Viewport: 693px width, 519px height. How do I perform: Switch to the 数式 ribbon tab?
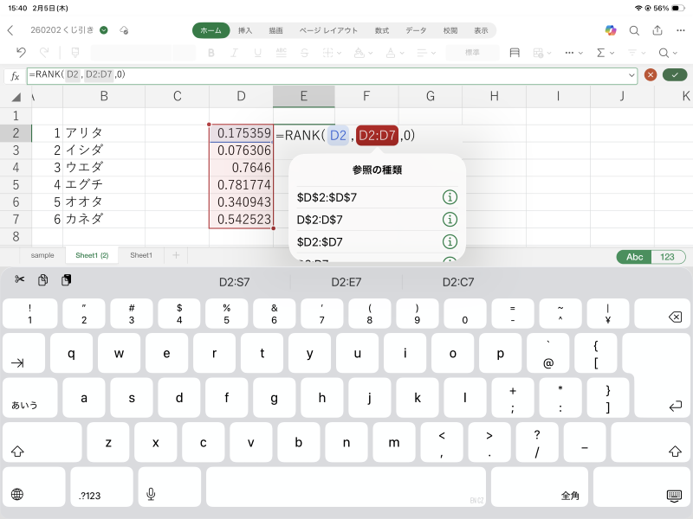(x=381, y=30)
